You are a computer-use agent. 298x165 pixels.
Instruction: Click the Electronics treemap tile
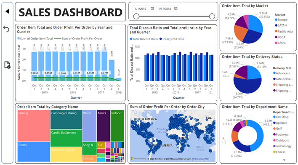click(101, 145)
